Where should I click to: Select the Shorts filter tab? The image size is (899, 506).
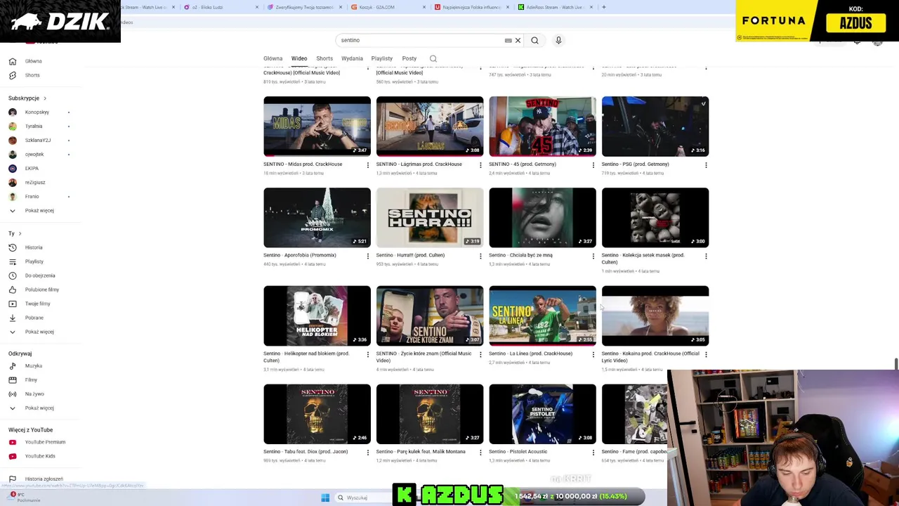[324, 58]
